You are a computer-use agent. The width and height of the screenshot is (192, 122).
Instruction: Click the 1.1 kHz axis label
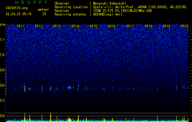pyautogui.click(x=2, y=40)
